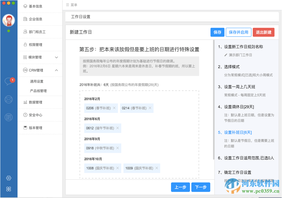
Task: Open 部门和员工 menu item
Action: [40, 32]
